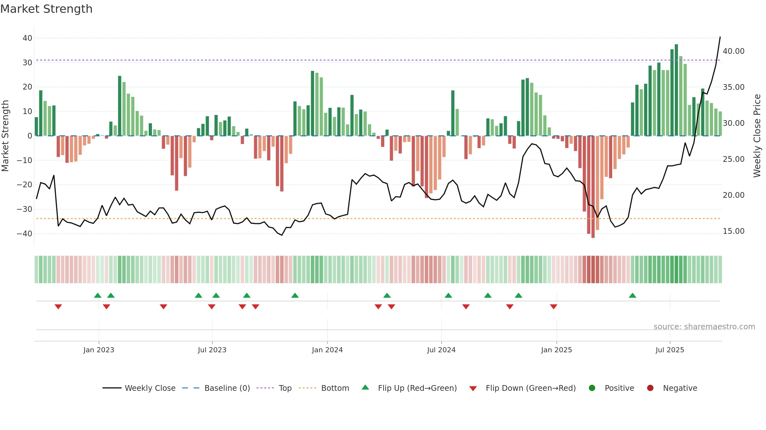Screen dimensions: 766x430
Task: Click the Positive legend label
Action: pyautogui.click(x=619, y=388)
